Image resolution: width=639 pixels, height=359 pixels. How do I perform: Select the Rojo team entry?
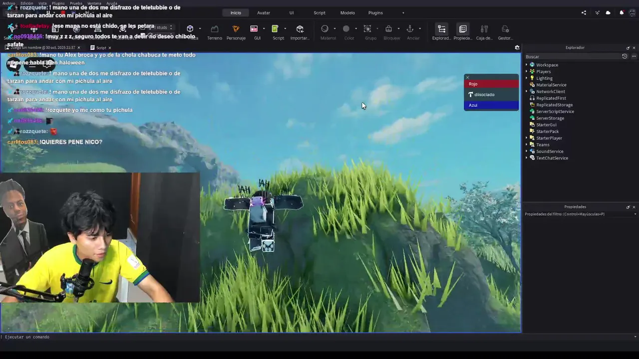click(491, 84)
